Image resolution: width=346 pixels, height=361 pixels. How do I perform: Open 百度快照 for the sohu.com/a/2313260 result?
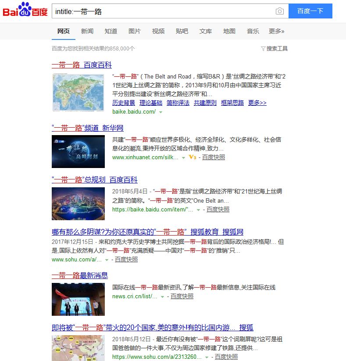[x=226, y=357]
